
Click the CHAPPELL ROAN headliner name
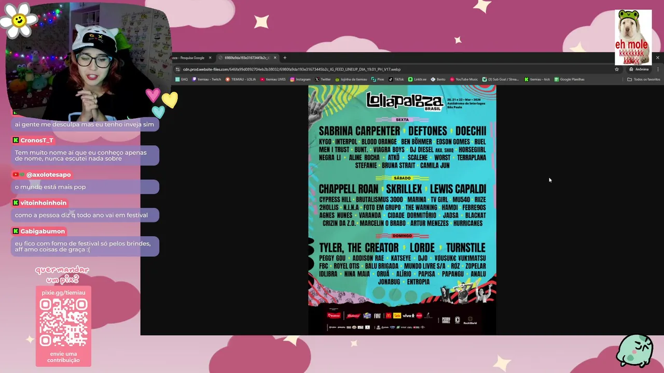[x=348, y=189]
